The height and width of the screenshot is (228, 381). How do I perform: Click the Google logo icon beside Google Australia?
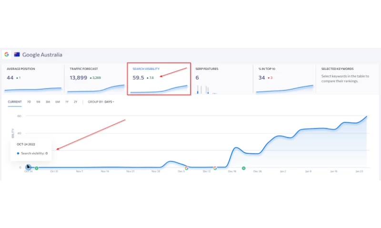point(7,55)
